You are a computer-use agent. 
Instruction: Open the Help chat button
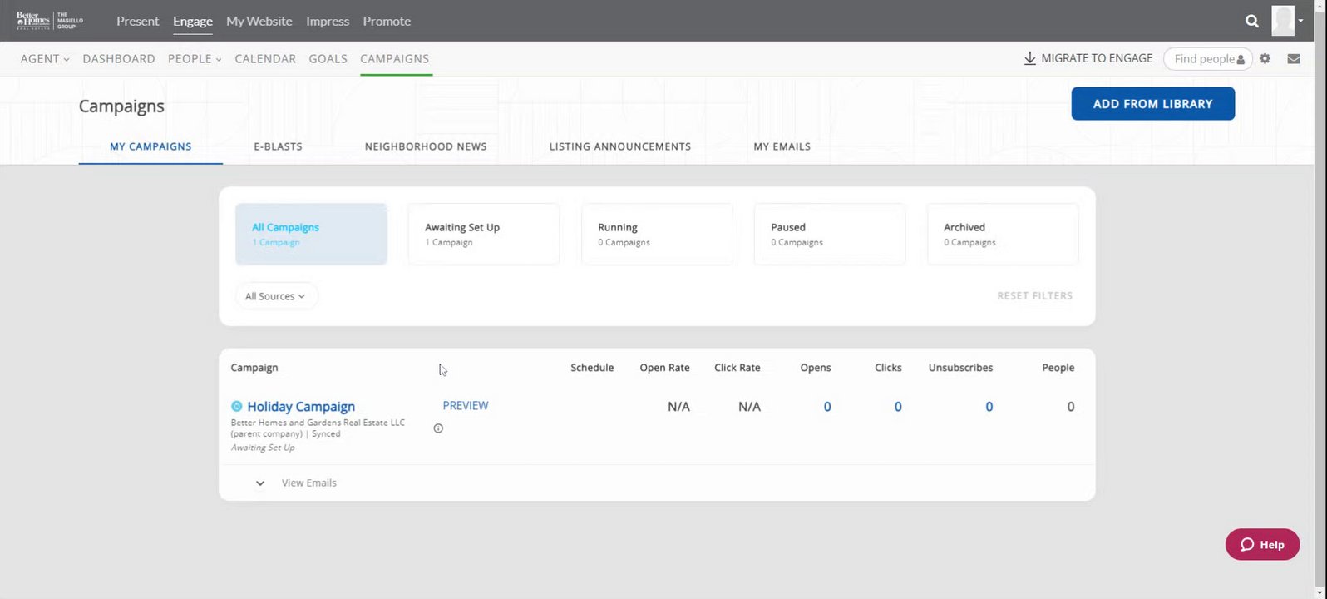click(1261, 545)
